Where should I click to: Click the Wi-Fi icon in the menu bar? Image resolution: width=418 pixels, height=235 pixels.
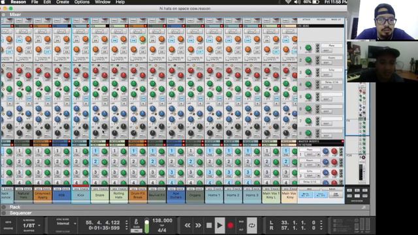click(x=288, y=2)
